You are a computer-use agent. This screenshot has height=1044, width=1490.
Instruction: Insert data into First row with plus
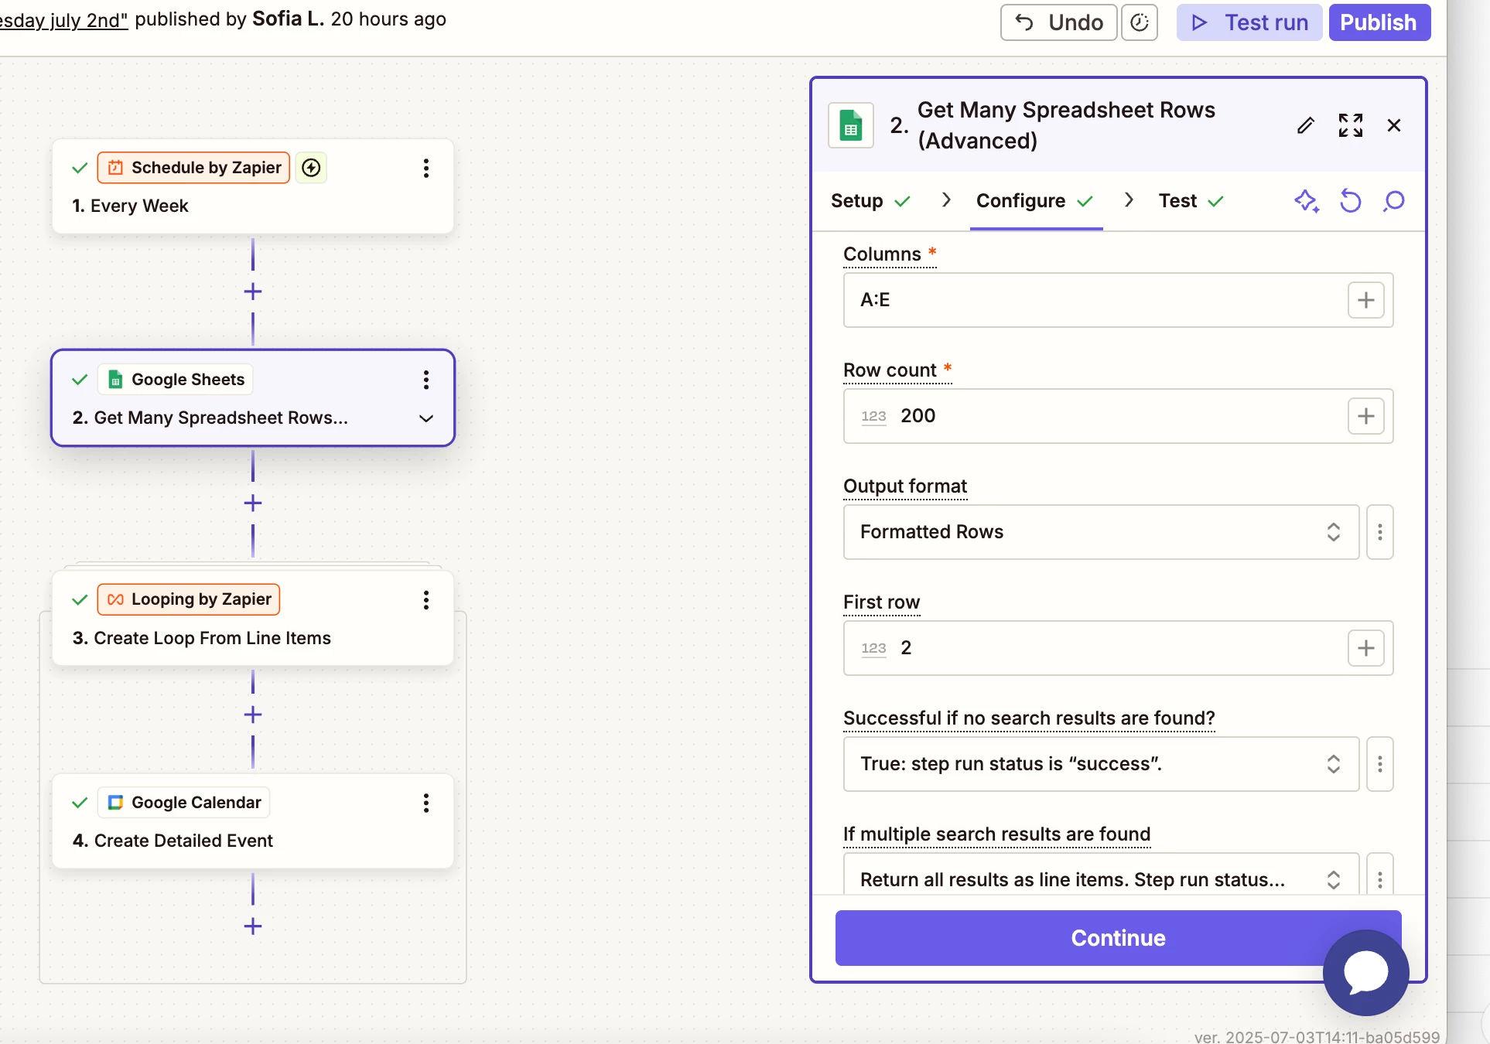tap(1366, 648)
